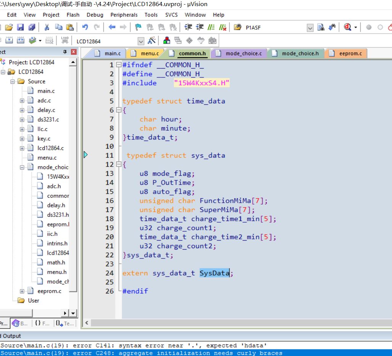The width and height of the screenshot is (392, 356).
Task: Open Options for Target wand icon
Action: (151, 40)
